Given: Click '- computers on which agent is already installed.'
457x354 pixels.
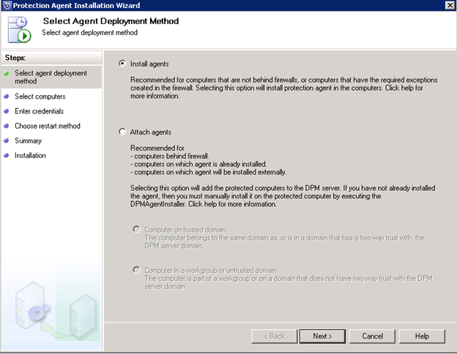Looking at the screenshot, I should pyautogui.click(x=198, y=164).
